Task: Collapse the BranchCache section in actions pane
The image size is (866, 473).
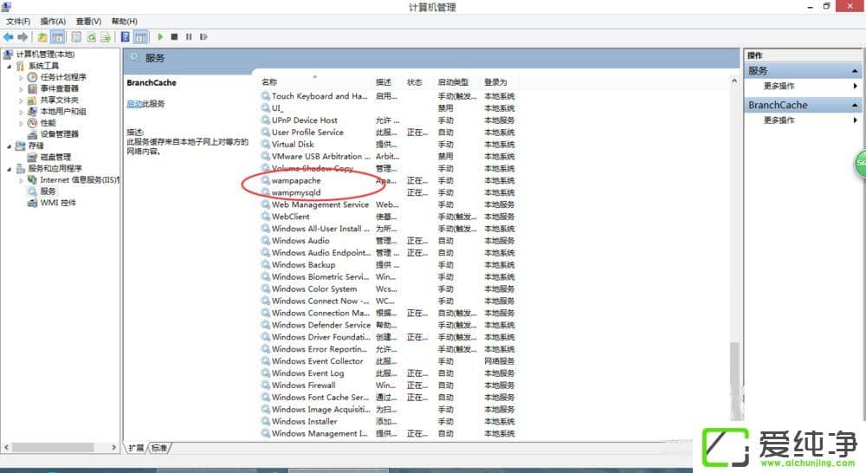Action: pos(855,105)
